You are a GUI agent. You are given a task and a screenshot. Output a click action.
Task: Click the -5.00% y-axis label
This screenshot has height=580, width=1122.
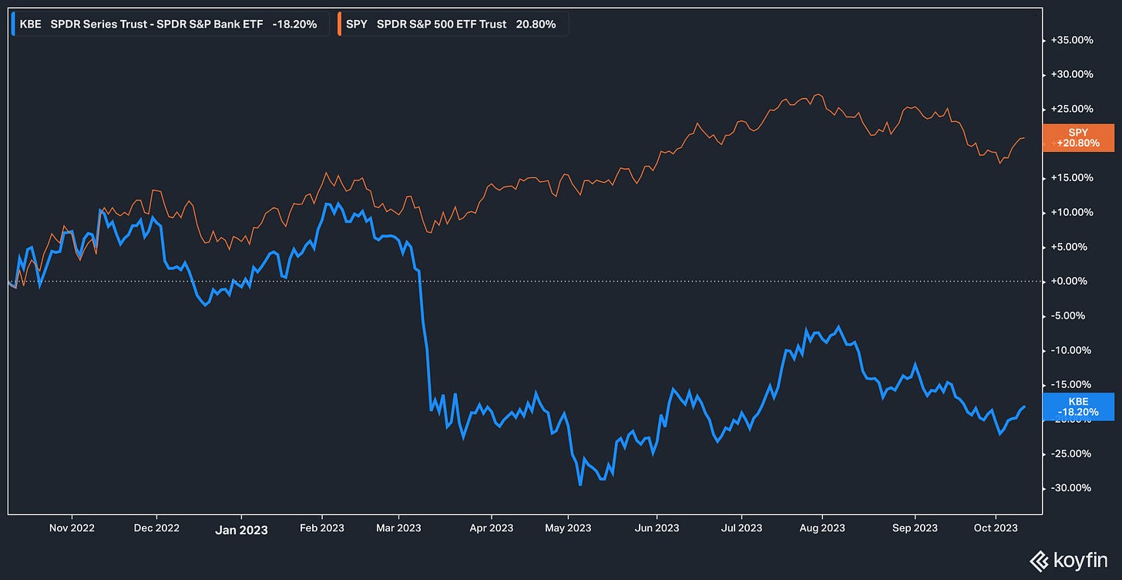pos(1070,315)
